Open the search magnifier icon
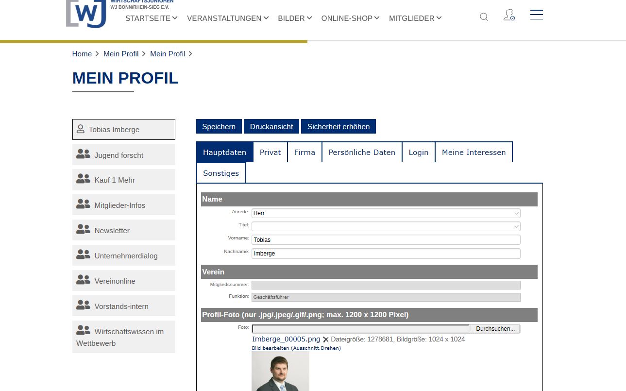This screenshot has width=626, height=391. pyautogui.click(x=484, y=17)
